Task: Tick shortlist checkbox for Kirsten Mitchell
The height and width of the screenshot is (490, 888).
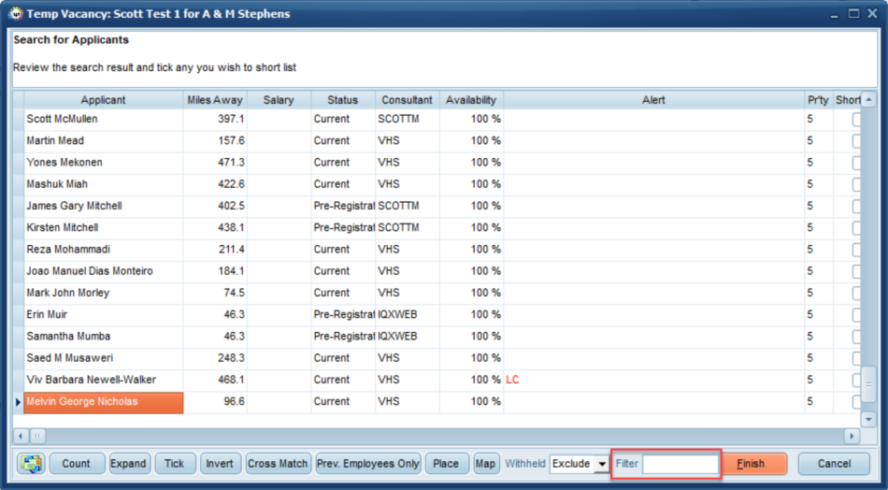Action: [x=856, y=228]
